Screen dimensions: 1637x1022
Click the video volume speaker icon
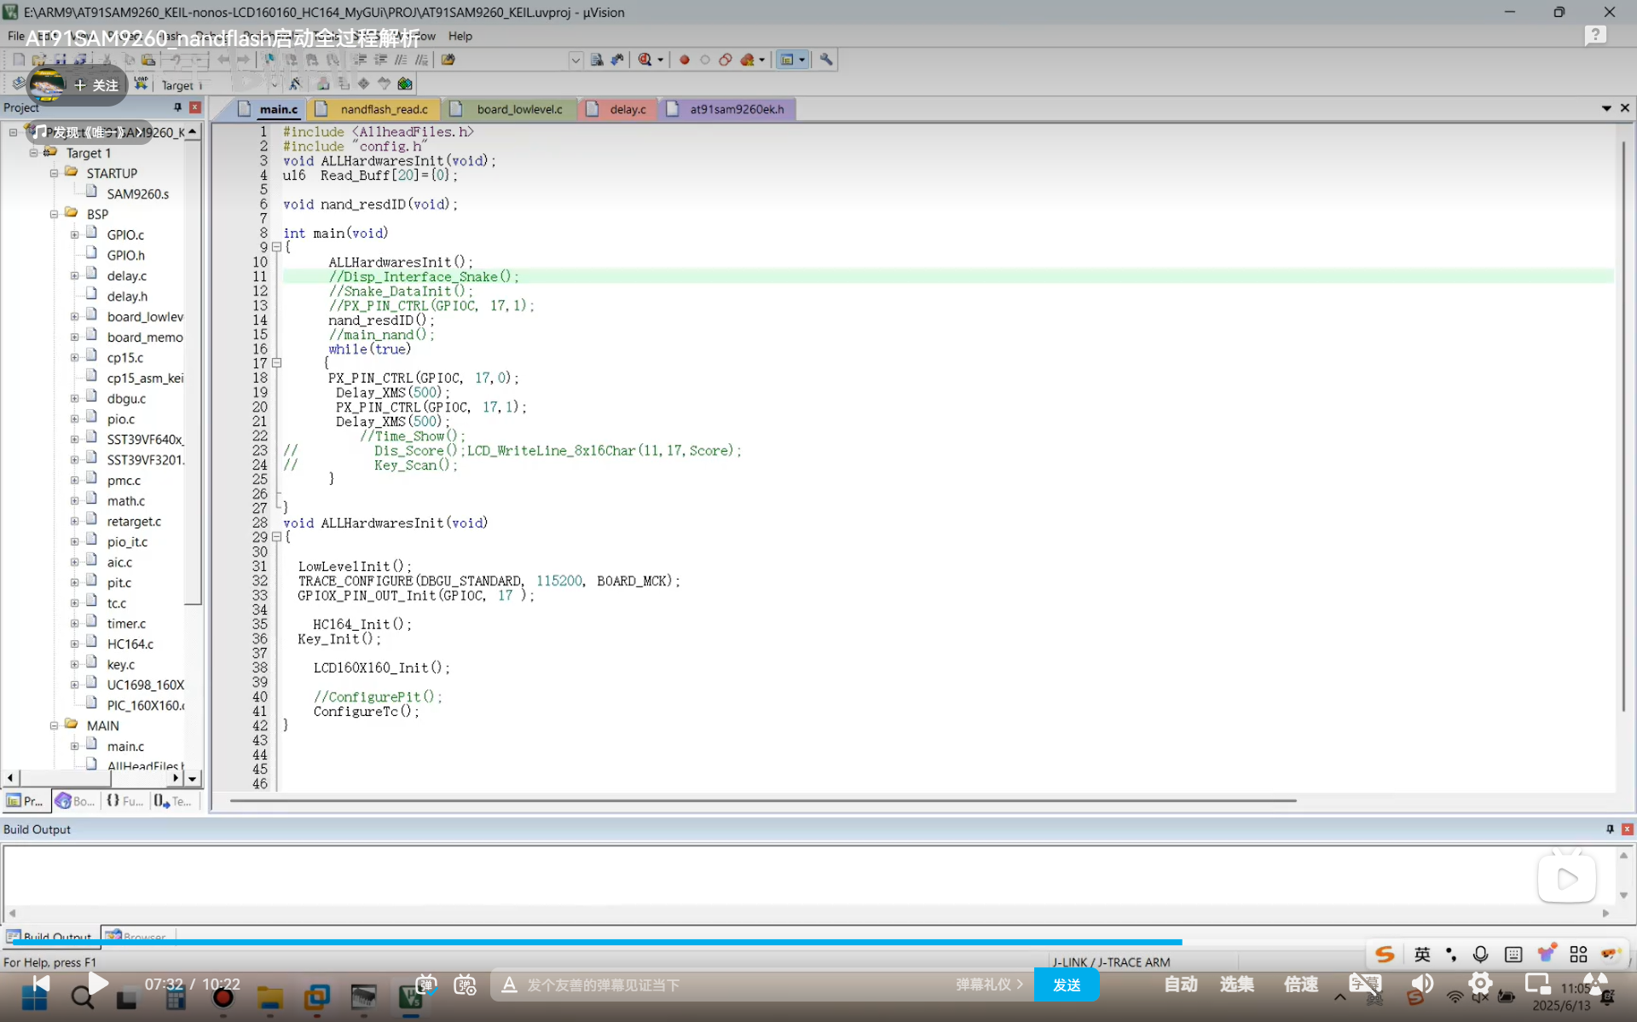tap(1421, 984)
